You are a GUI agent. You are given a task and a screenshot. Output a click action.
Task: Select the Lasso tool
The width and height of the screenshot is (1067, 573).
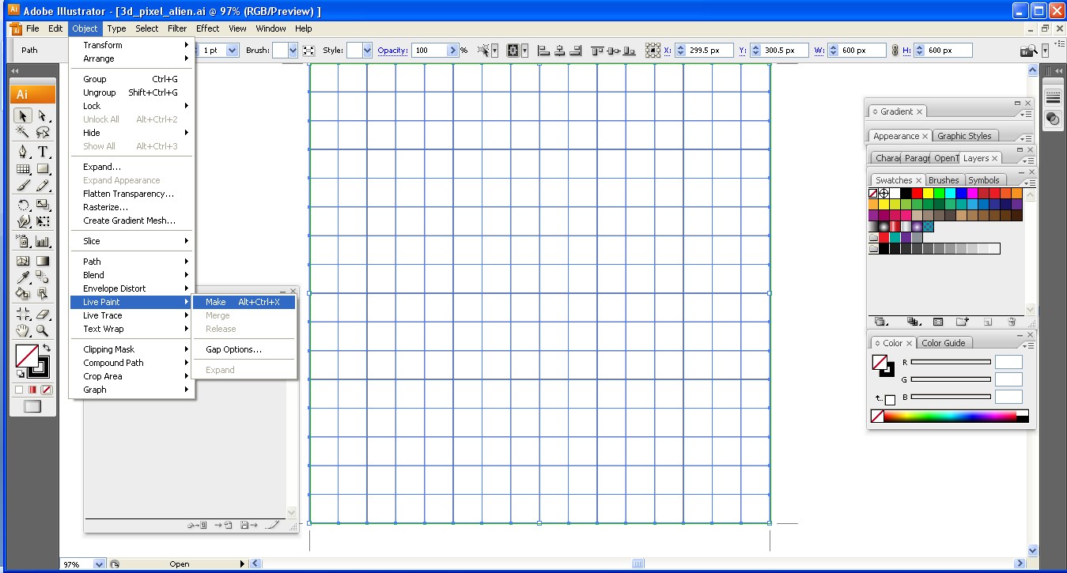pos(43,133)
